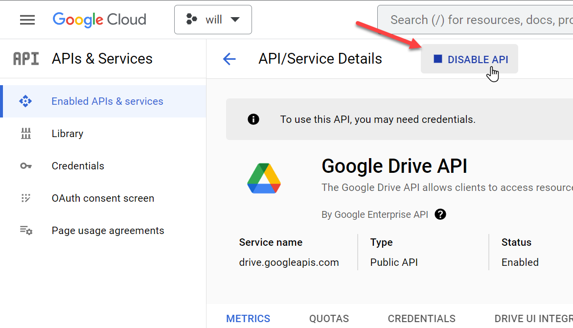Click the Google Drive logo

click(264, 179)
